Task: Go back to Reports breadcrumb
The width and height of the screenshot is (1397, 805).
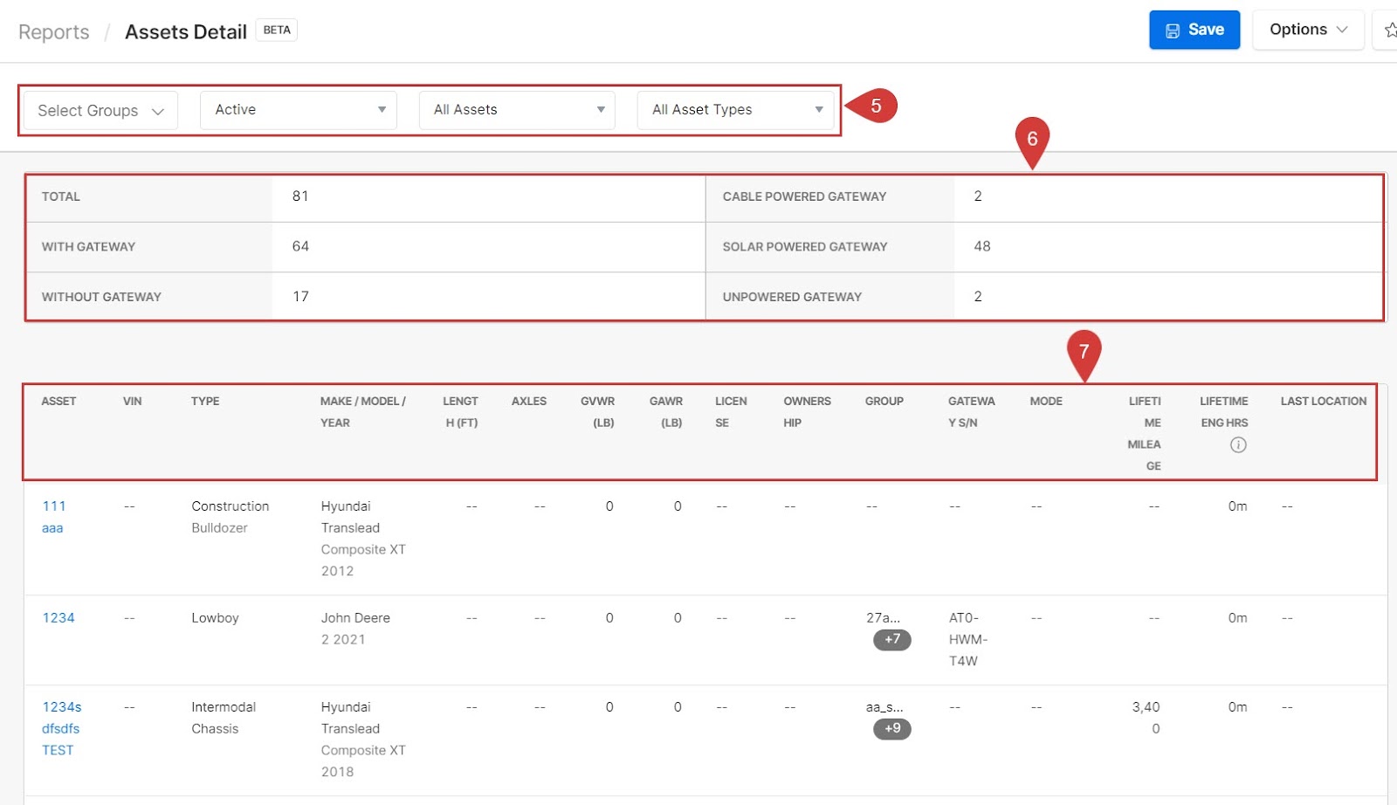Action: coord(54,32)
